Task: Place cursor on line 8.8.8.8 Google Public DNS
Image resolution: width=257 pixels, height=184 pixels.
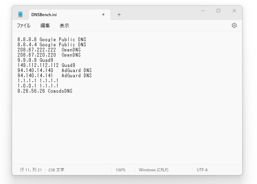Action: [52, 39]
